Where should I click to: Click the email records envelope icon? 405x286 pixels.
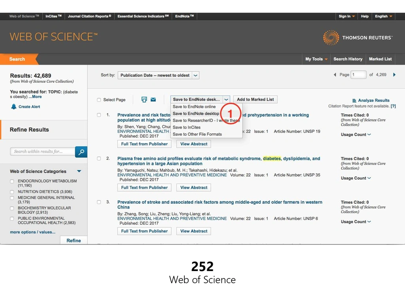(x=153, y=99)
